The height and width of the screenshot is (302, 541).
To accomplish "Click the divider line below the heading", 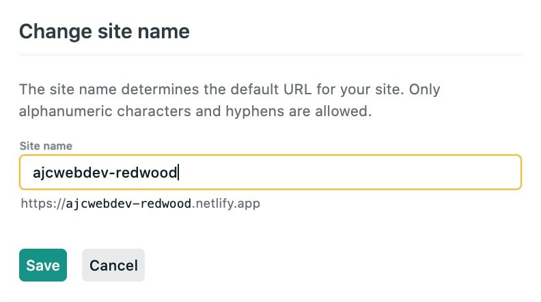I will click(270, 55).
